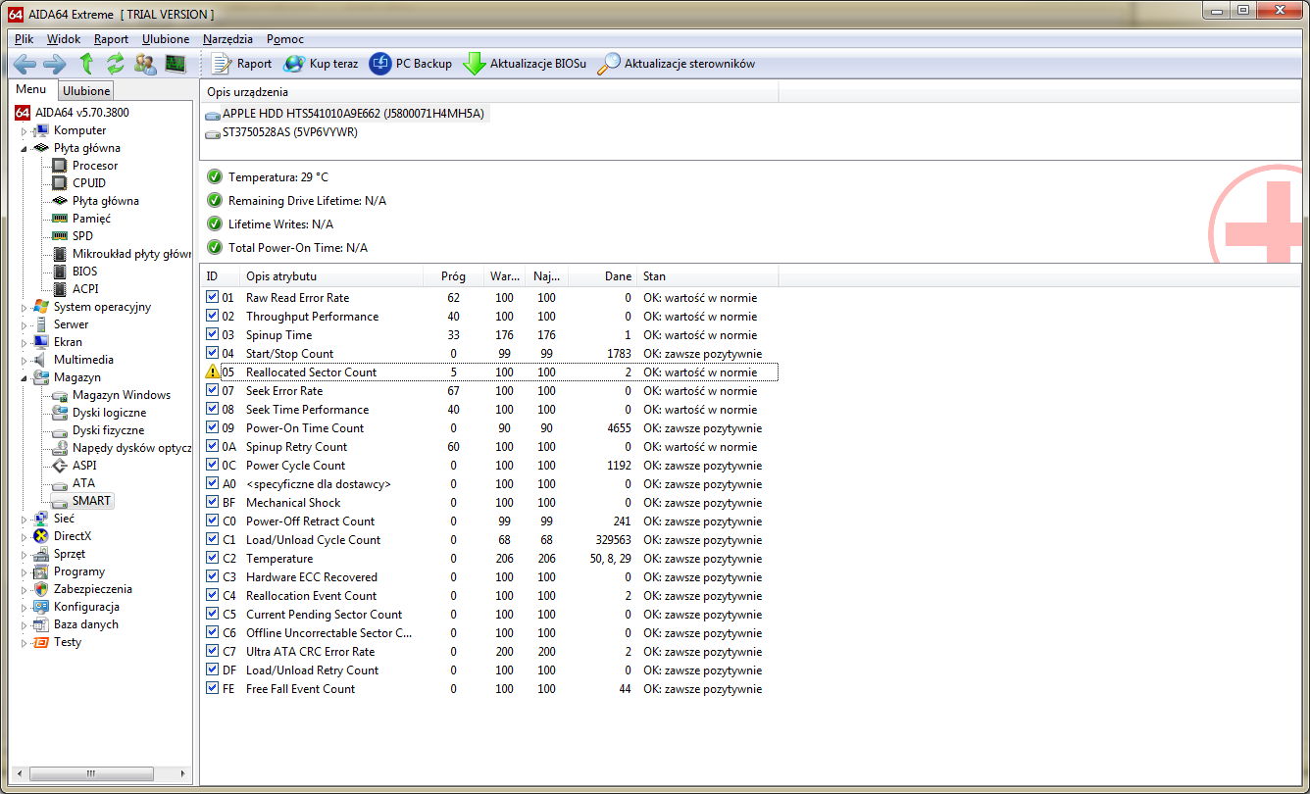Uncheck the 01 Raw Read Error Rate checkbox

[x=212, y=297]
